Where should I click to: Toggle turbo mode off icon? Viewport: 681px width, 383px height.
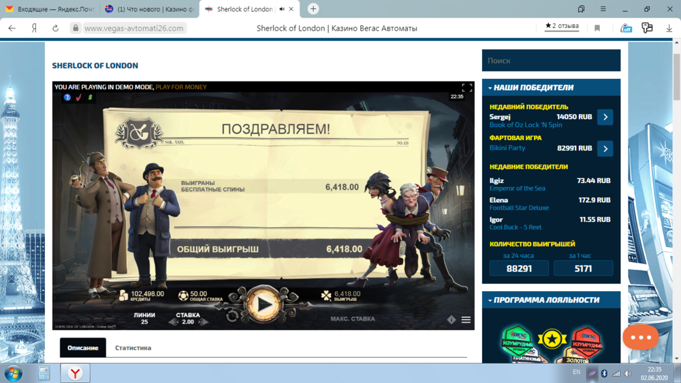(626, 28)
